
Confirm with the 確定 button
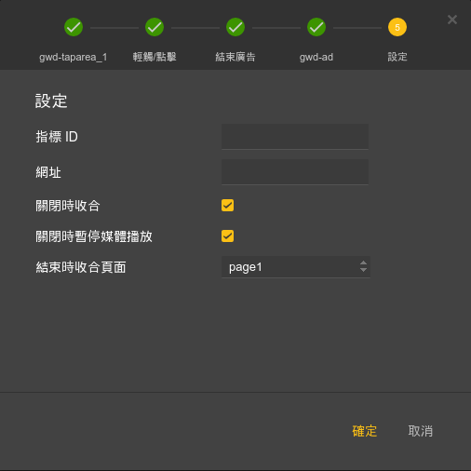(365, 431)
